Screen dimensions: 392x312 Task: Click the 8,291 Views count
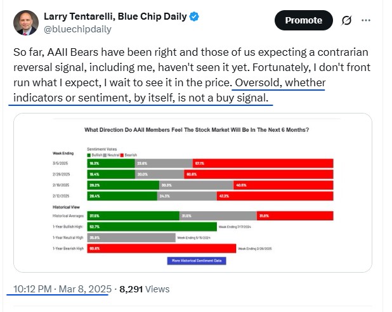pyautogui.click(x=145, y=289)
